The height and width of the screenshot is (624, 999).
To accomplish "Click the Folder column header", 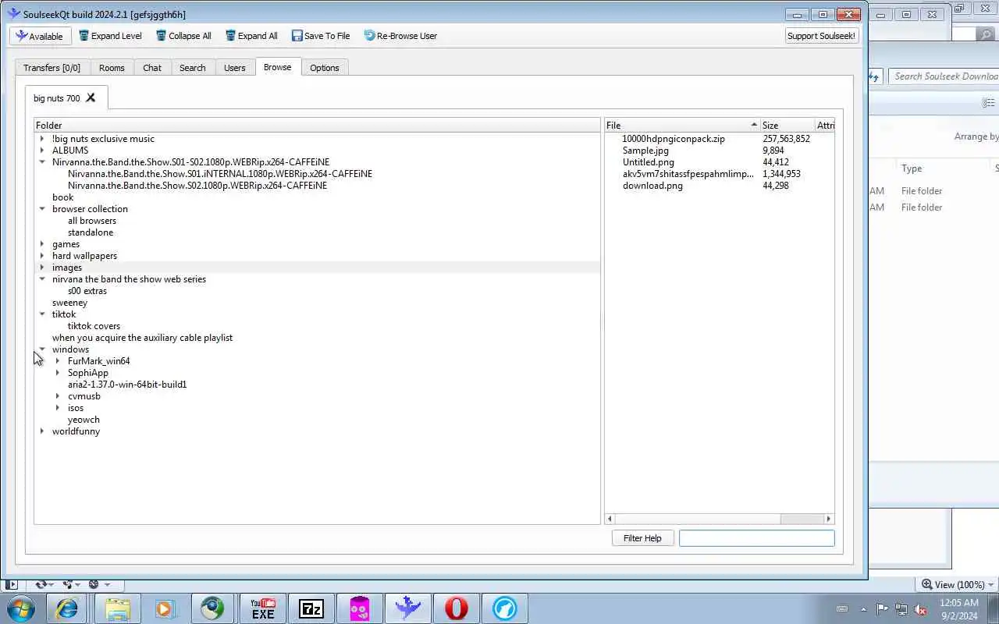I will click(x=317, y=125).
